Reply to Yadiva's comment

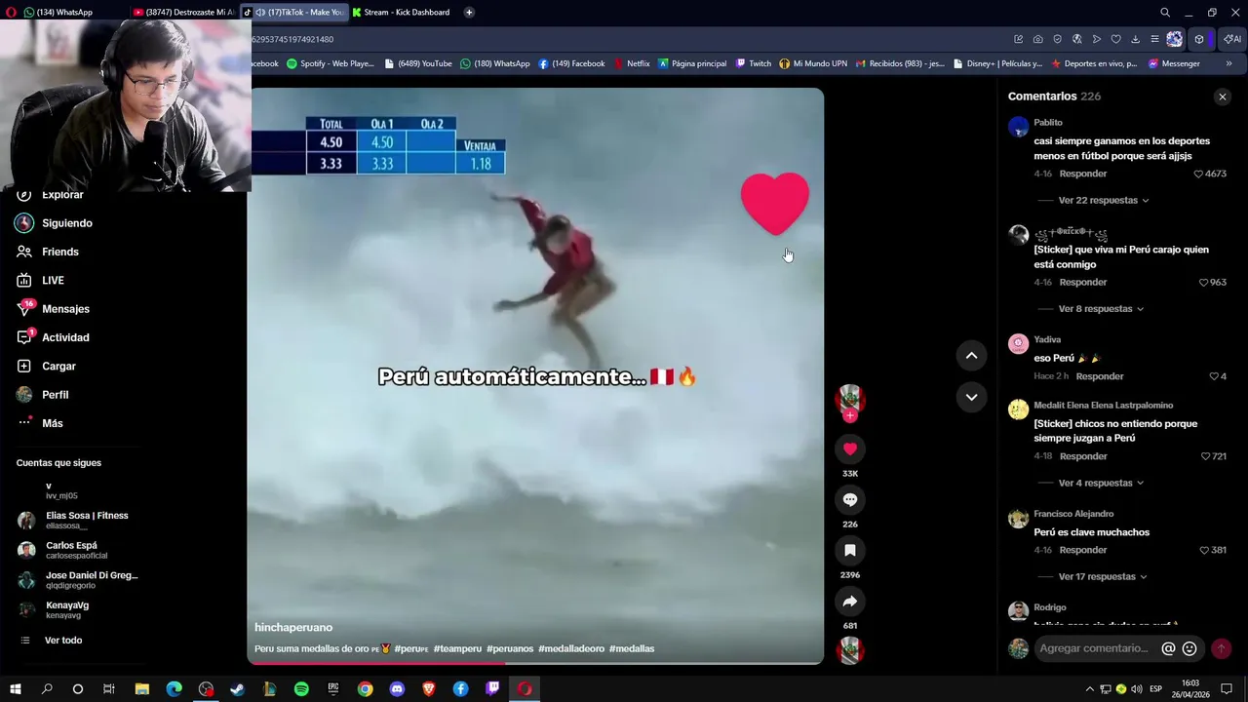(1100, 376)
